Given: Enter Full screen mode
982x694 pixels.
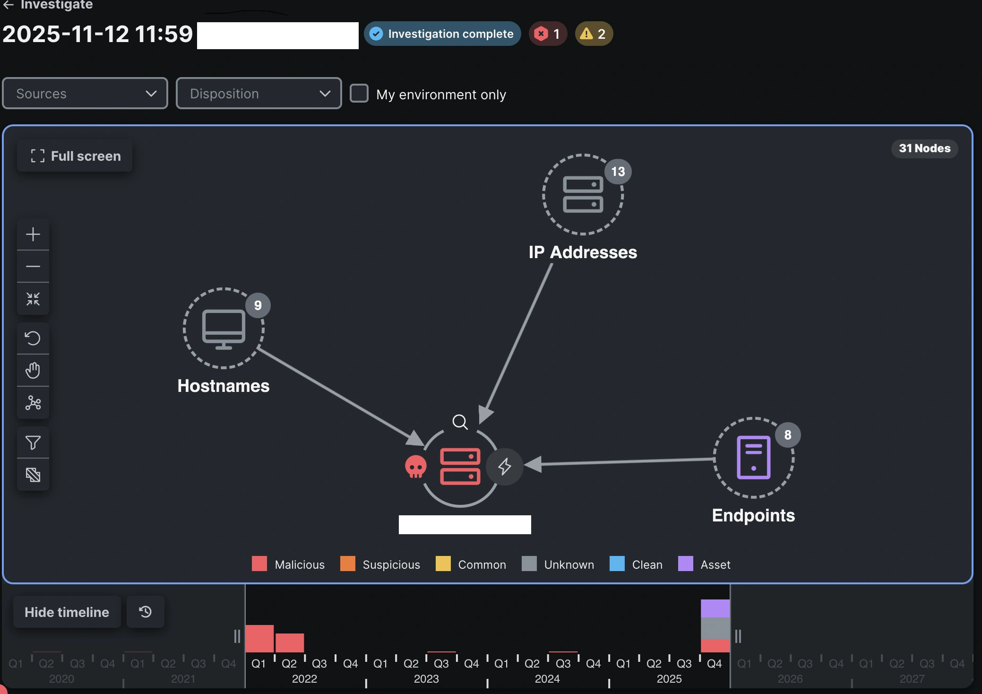Looking at the screenshot, I should (74, 156).
